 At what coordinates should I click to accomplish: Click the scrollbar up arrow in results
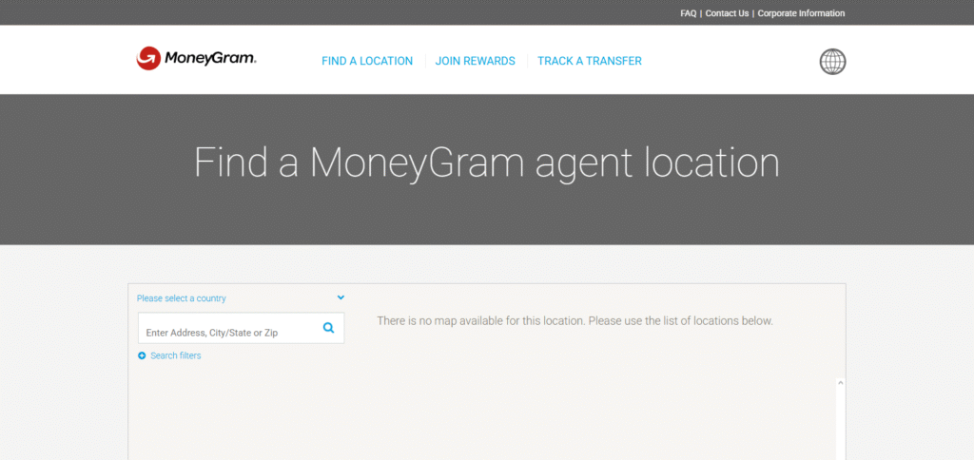click(841, 383)
